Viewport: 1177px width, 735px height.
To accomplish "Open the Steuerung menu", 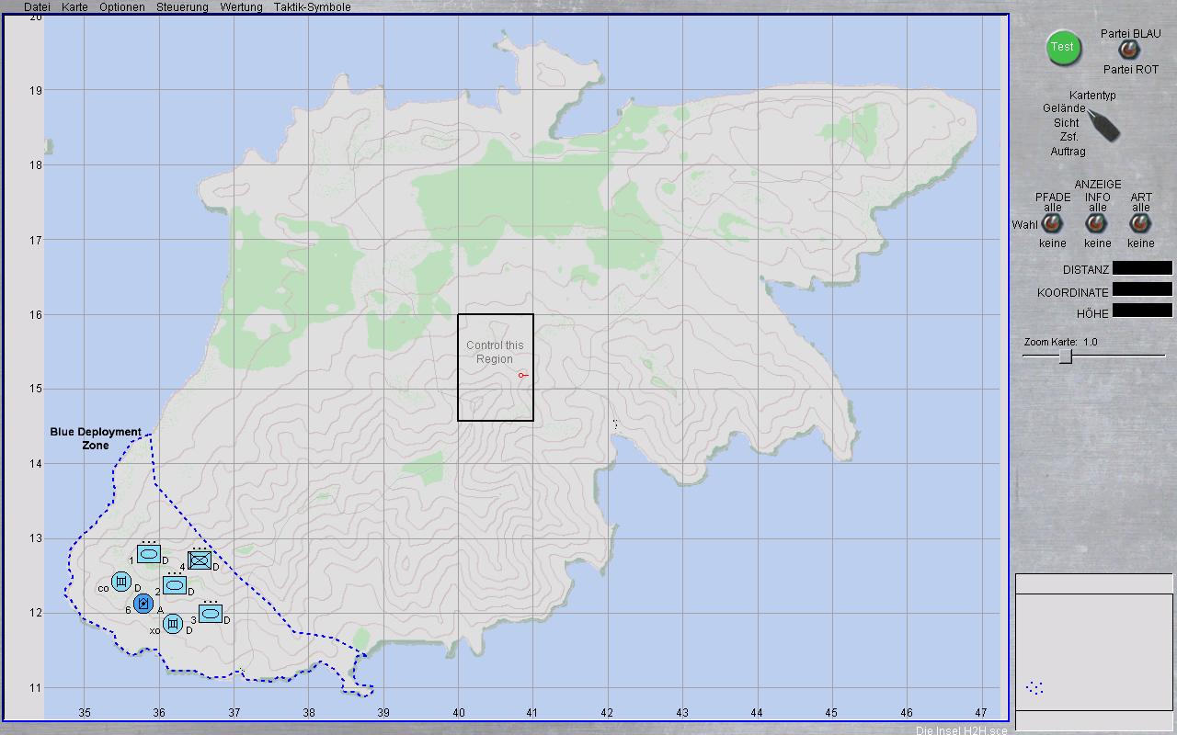I will tap(182, 7).
